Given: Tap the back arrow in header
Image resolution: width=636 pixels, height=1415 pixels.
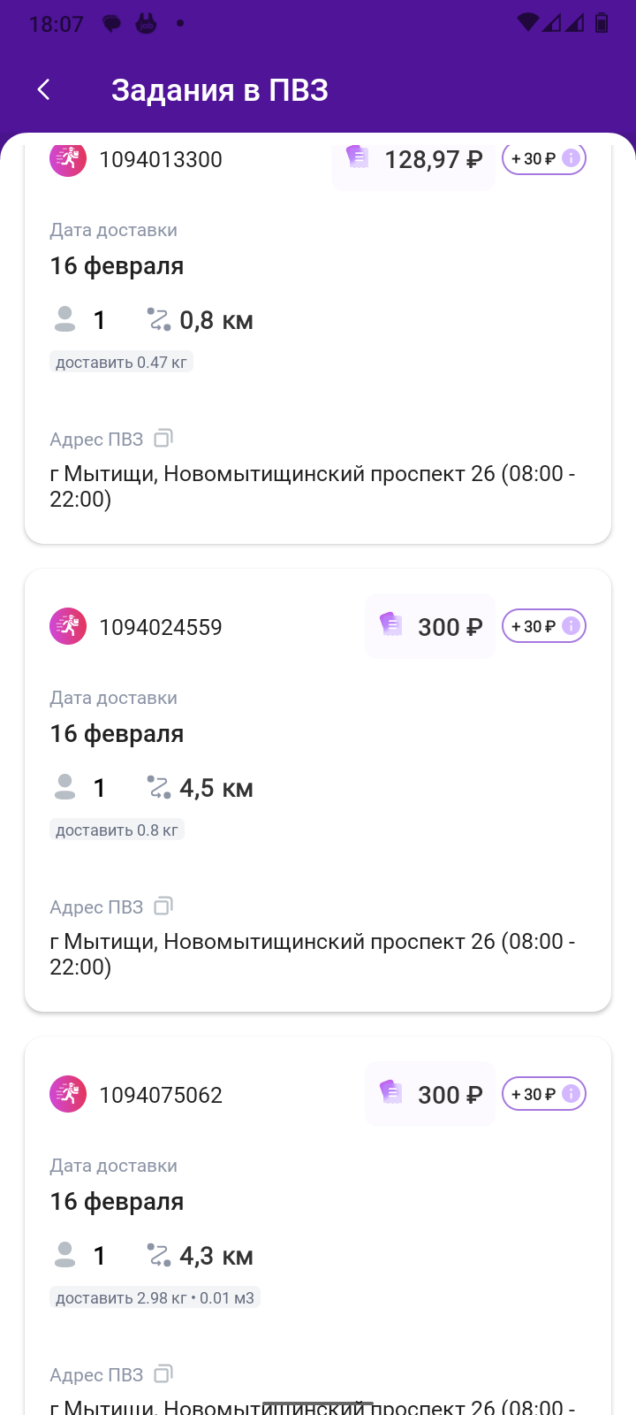Looking at the screenshot, I should [x=44, y=89].
